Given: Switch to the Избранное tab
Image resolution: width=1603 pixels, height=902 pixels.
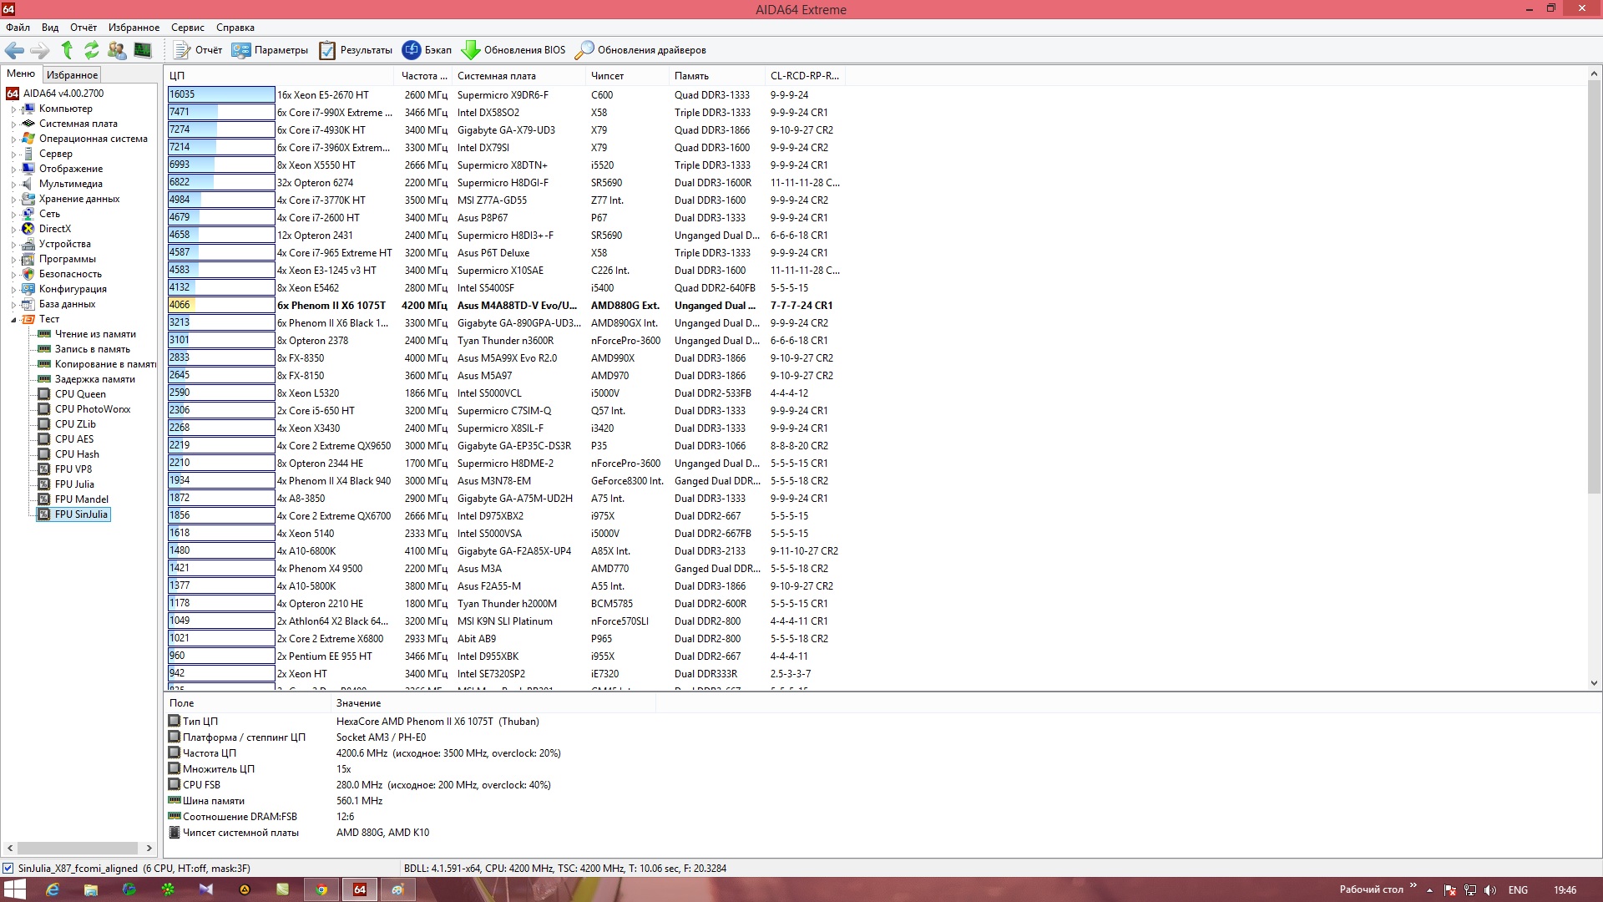Looking at the screenshot, I should (x=72, y=75).
